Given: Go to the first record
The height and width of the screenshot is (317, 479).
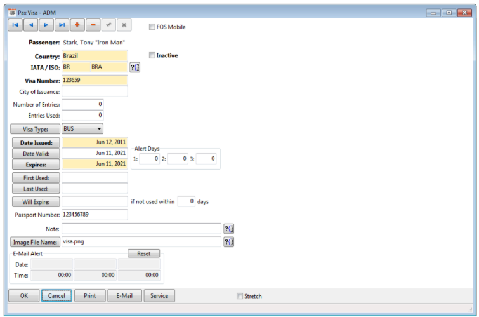Looking at the screenshot, I should tap(15, 25).
